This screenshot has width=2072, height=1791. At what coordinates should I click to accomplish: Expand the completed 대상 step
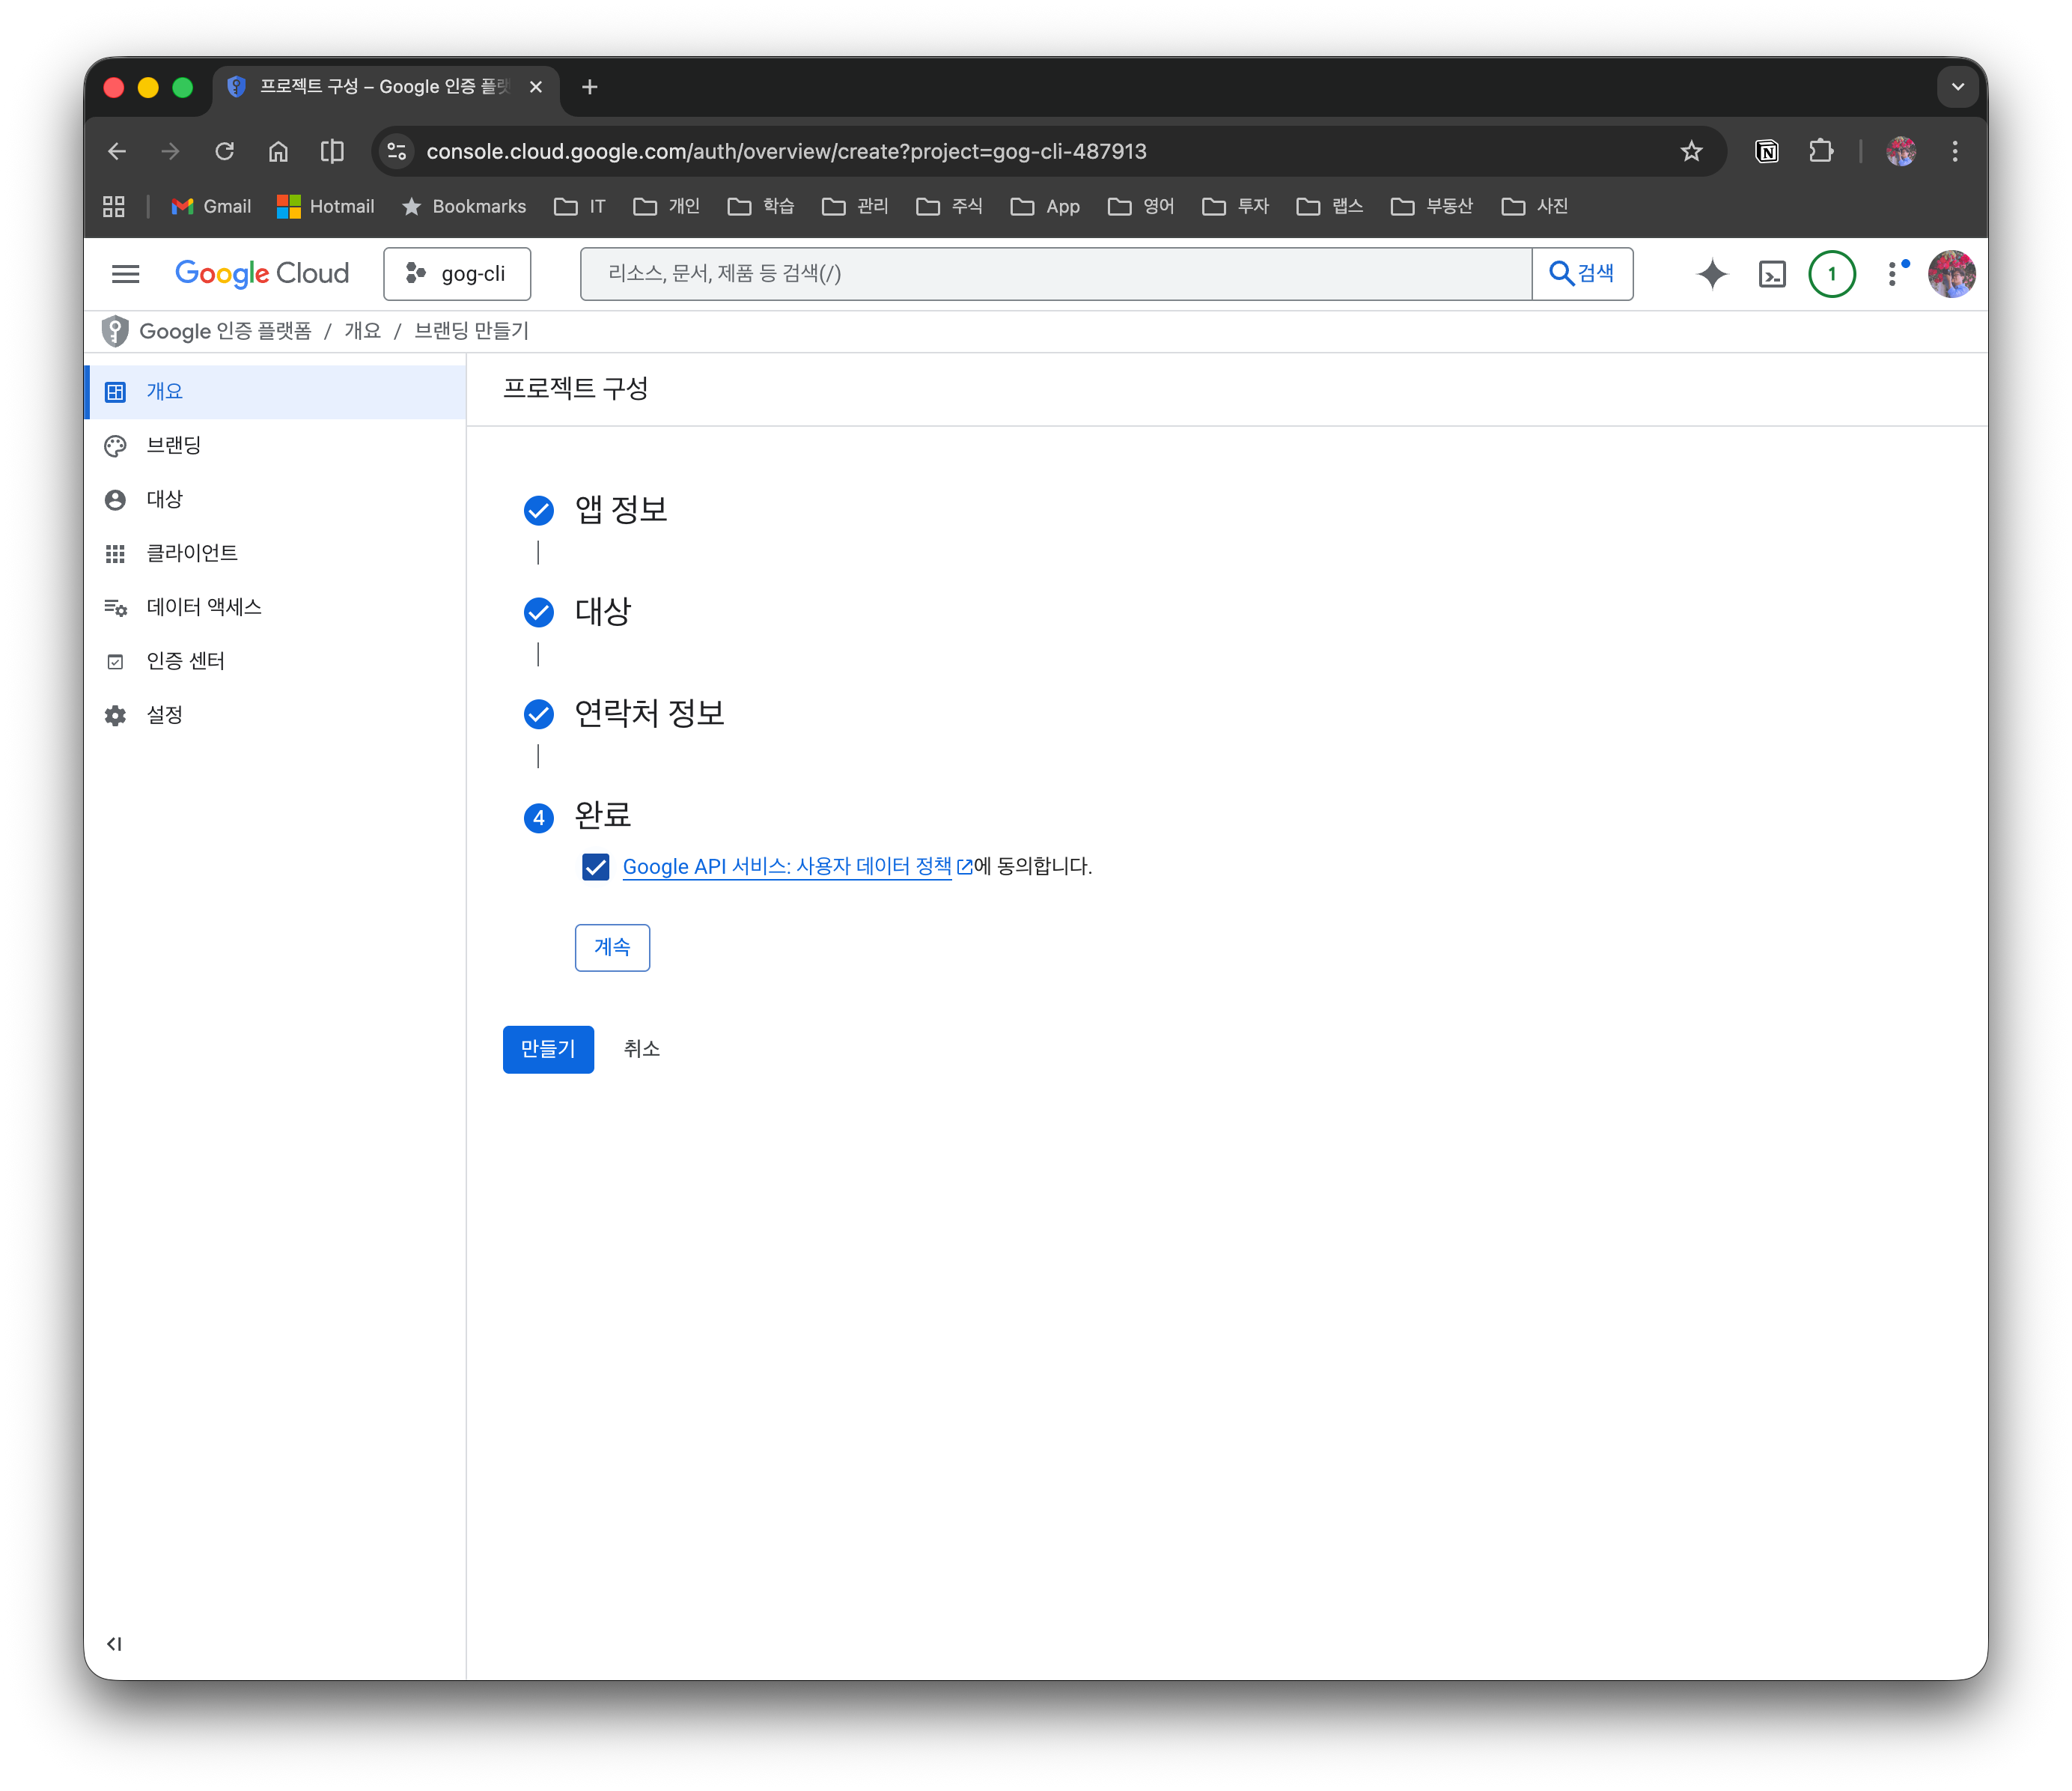(x=602, y=612)
